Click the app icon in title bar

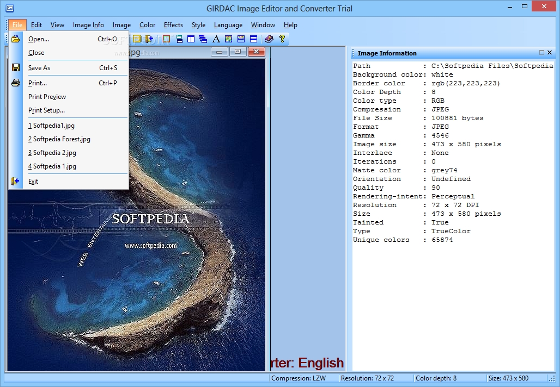(x=10, y=8)
